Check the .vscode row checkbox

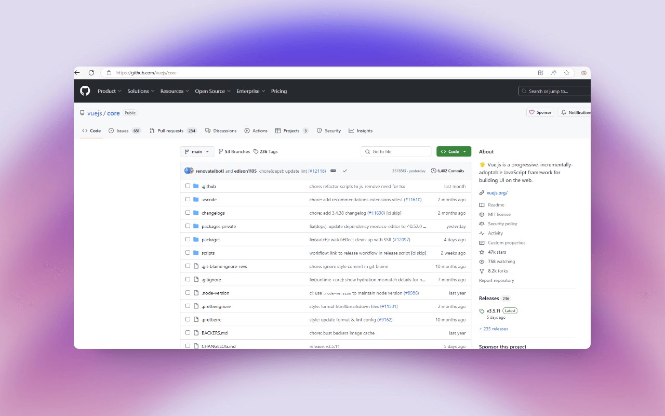point(188,199)
